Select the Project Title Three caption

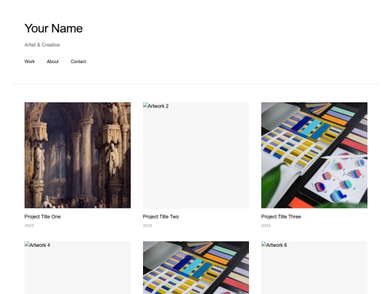tap(281, 217)
